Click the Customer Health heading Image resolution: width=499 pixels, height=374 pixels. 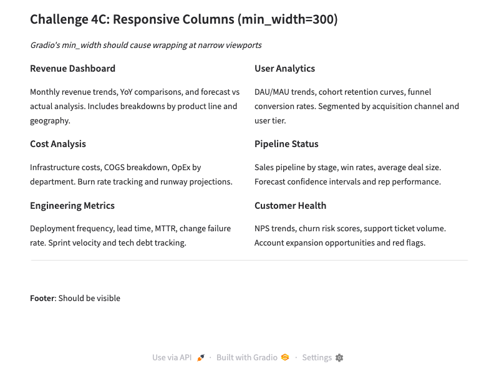(290, 206)
